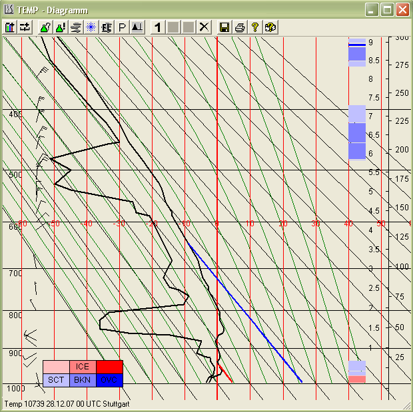Click the green flask exclamation mark icon

[61, 27]
